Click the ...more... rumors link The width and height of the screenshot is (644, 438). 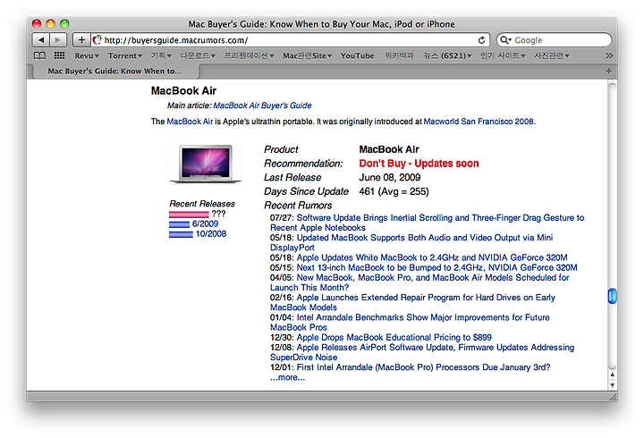pos(287,377)
